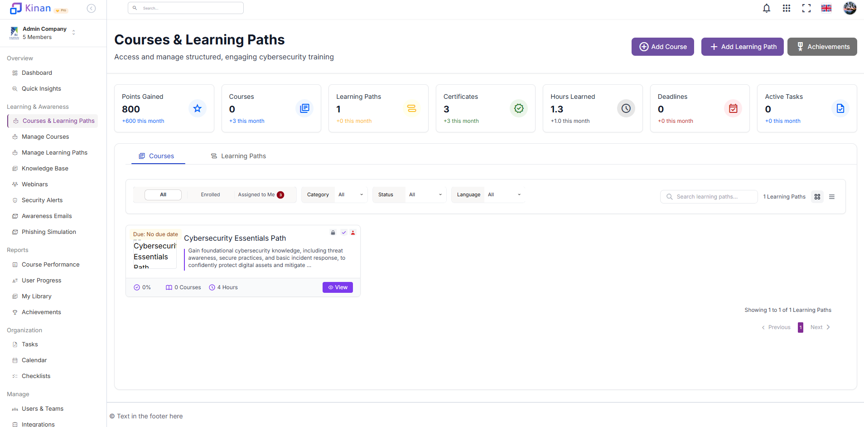This screenshot has height=427, width=864.
Task: Click the lock icon on the learning path card
Action: (333, 232)
